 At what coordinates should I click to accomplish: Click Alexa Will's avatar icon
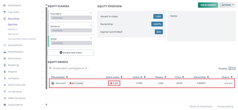(53, 83)
